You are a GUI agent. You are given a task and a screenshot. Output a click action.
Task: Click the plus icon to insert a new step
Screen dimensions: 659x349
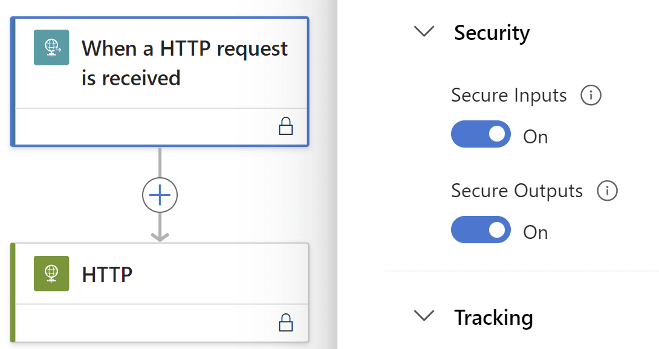[x=159, y=195]
